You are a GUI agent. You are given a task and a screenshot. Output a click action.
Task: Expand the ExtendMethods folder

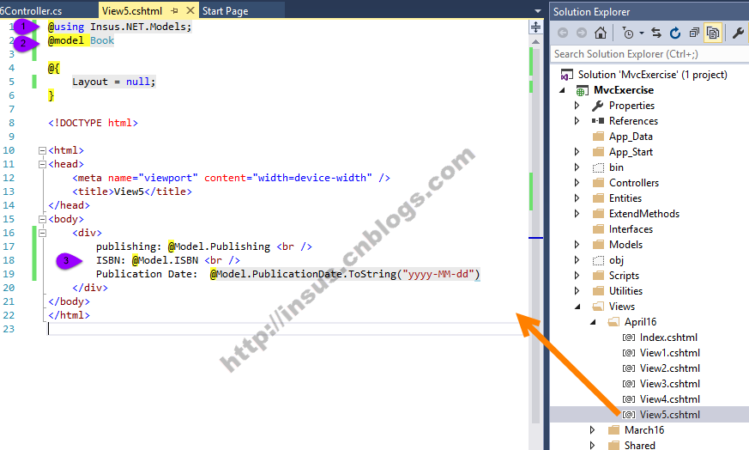577,214
